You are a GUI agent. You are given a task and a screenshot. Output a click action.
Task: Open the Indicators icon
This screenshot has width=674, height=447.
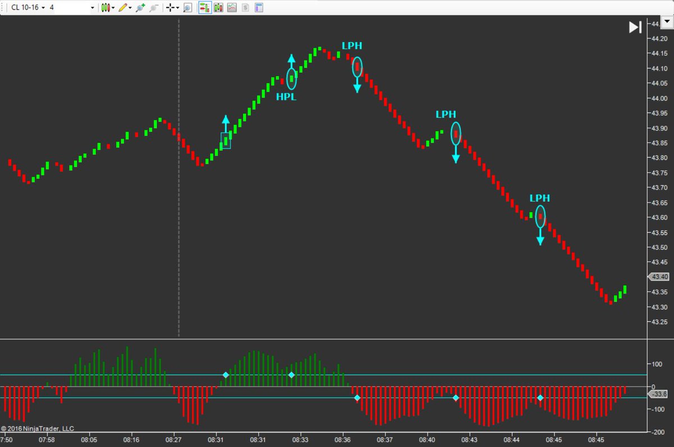coord(231,8)
